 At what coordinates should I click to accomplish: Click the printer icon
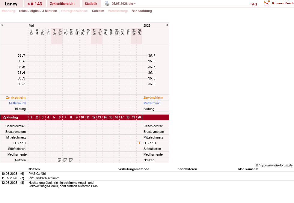coord(107,4)
